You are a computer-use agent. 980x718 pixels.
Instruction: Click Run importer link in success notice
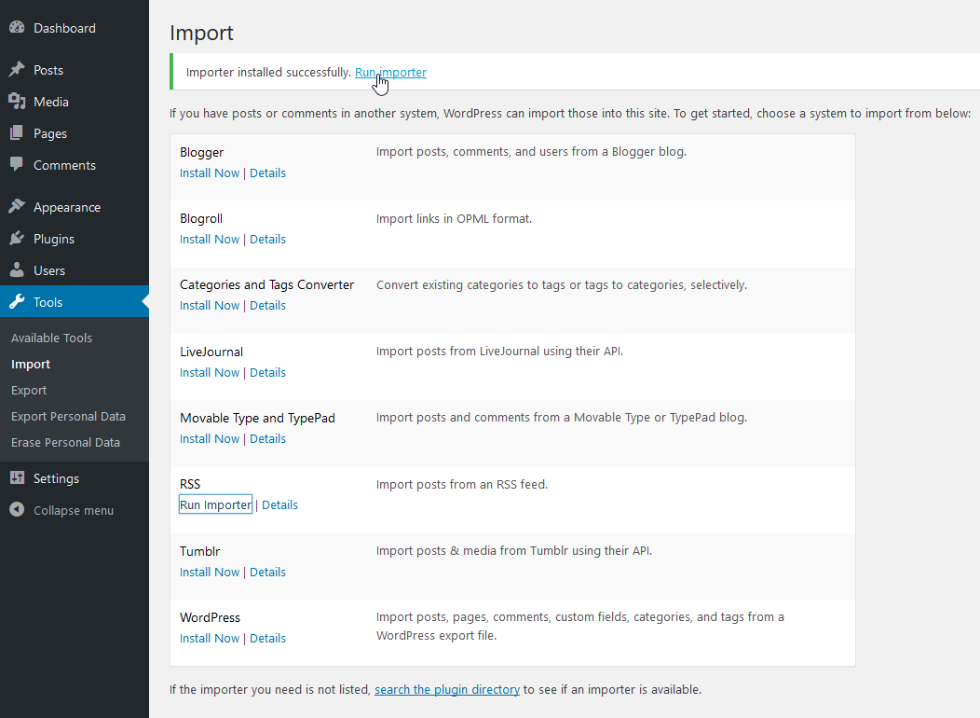[390, 72]
